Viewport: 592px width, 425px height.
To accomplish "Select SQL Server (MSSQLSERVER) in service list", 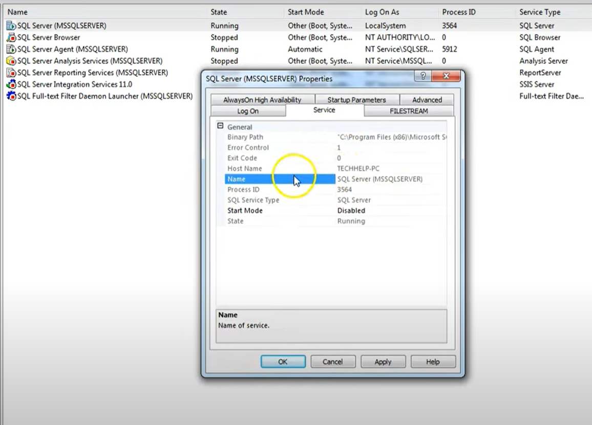I will point(62,26).
